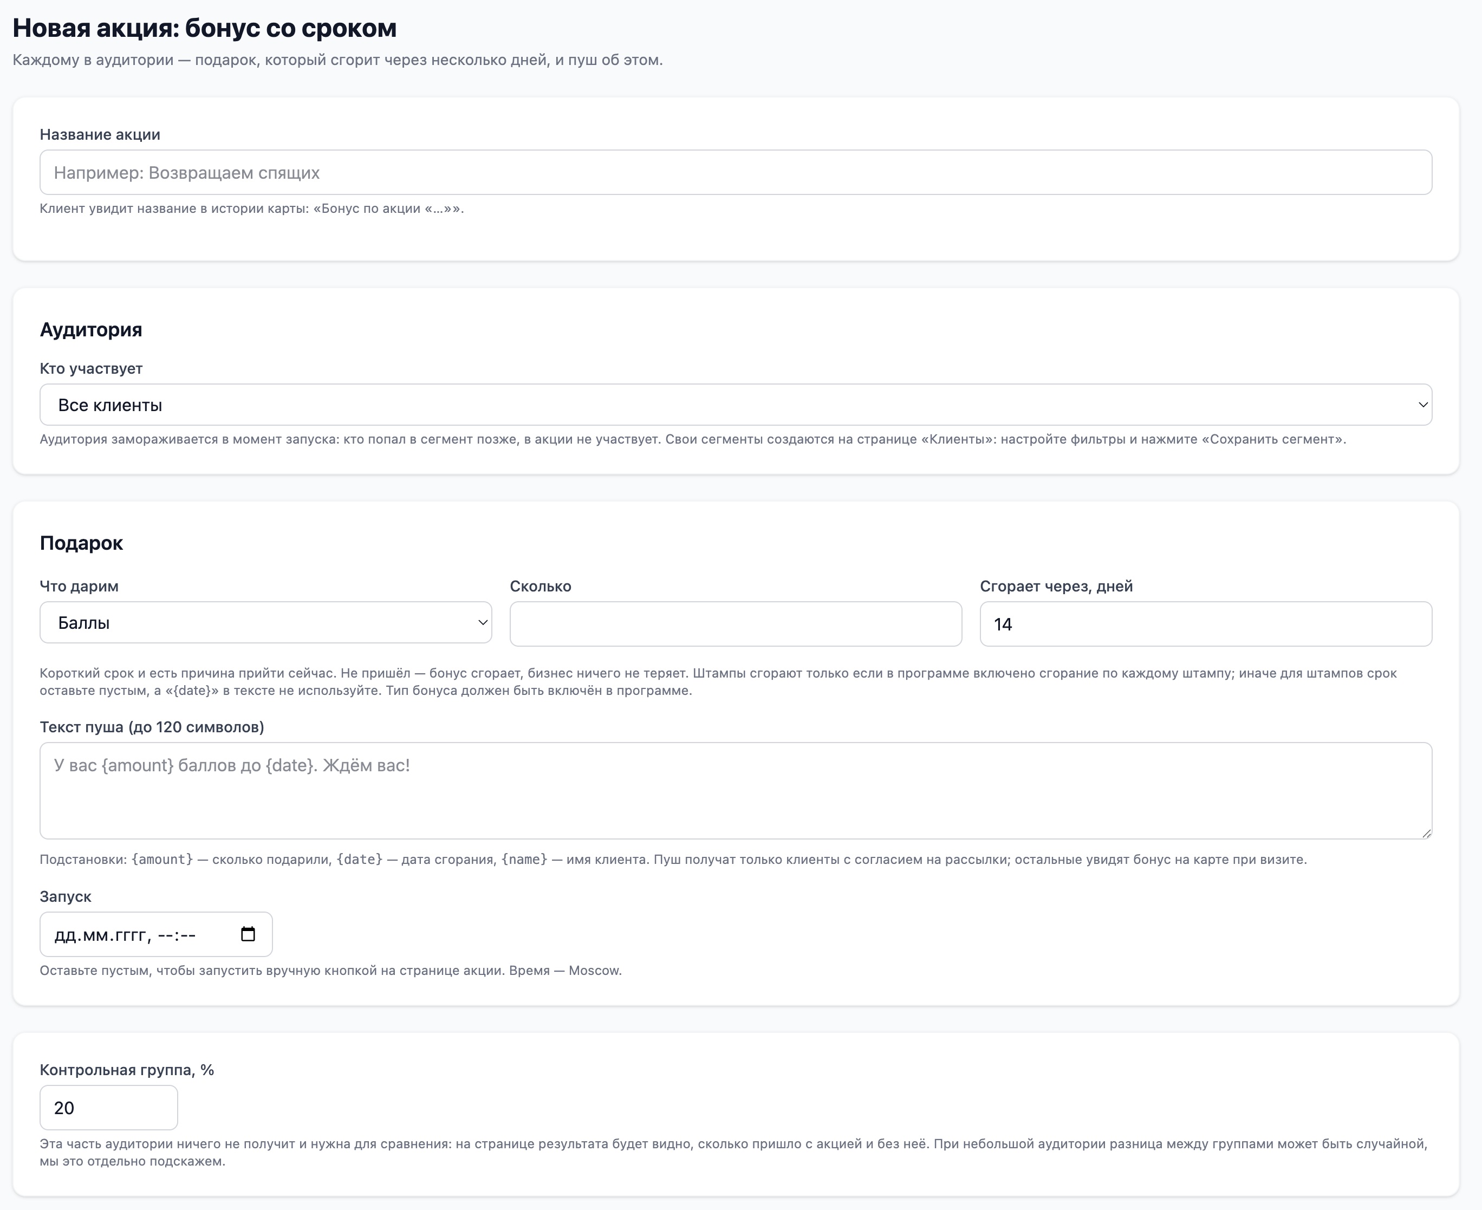Click the «Подарок» section heading
The image size is (1482, 1210).
tap(81, 543)
